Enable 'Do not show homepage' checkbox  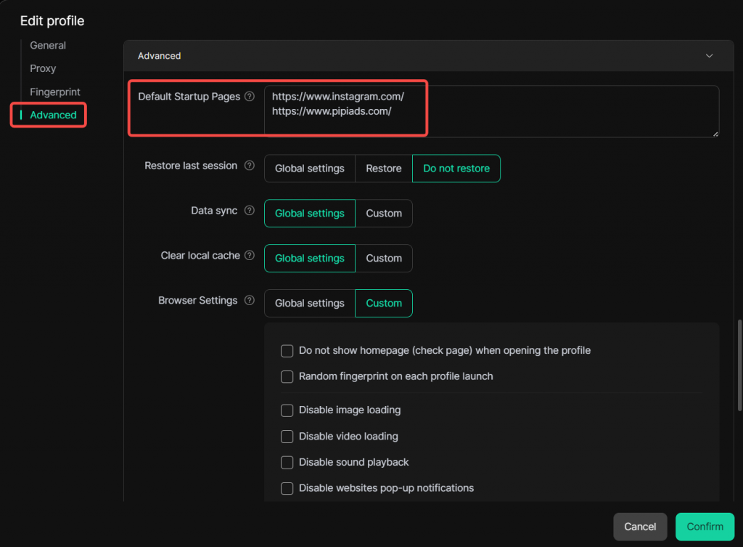point(287,351)
